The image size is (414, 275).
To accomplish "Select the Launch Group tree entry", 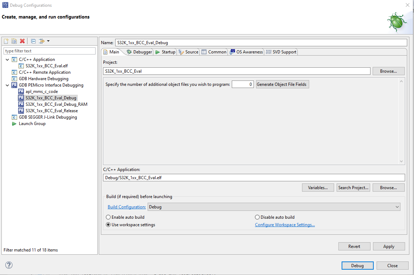I will click(32, 124).
